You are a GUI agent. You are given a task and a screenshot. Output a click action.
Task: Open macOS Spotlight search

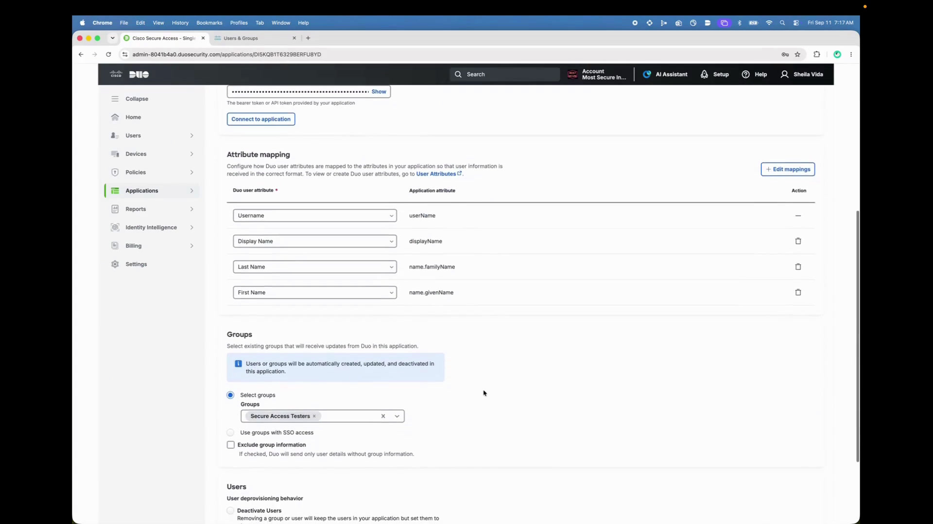coord(782,23)
